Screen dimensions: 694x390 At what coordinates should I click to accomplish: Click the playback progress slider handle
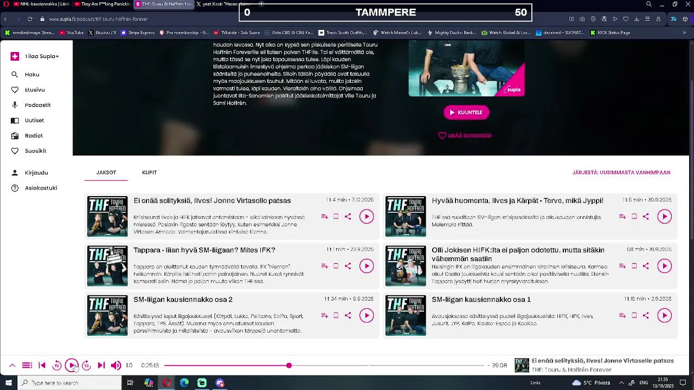(289, 366)
